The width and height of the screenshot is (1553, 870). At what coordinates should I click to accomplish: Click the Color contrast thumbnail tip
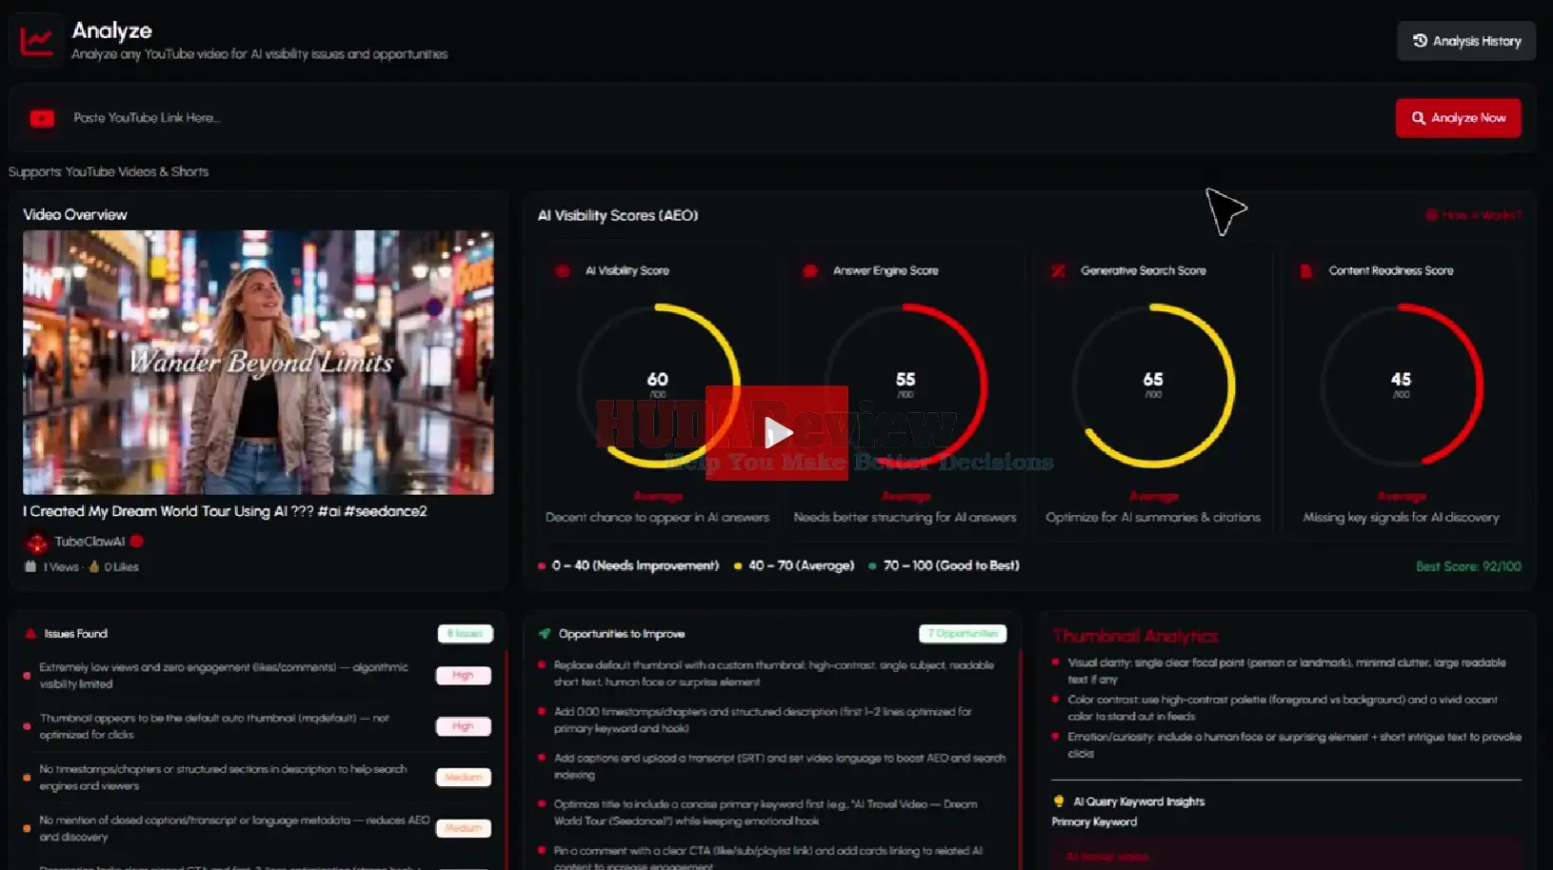point(1282,707)
